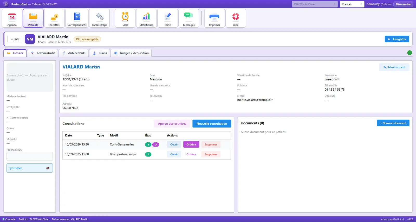The height and width of the screenshot is (222, 416).
Task: Click the martin.vialard@example.fr email text
Action: point(255,100)
